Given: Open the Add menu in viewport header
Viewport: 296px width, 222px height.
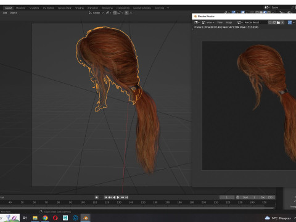Looking at the screenshot, I should [x=5, y=13].
